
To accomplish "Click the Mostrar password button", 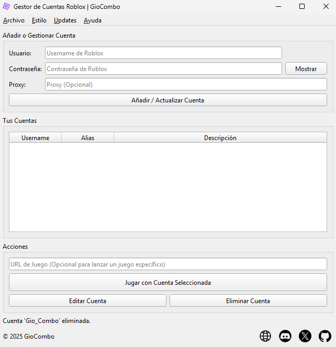I will pyautogui.click(x=306, y=69).
